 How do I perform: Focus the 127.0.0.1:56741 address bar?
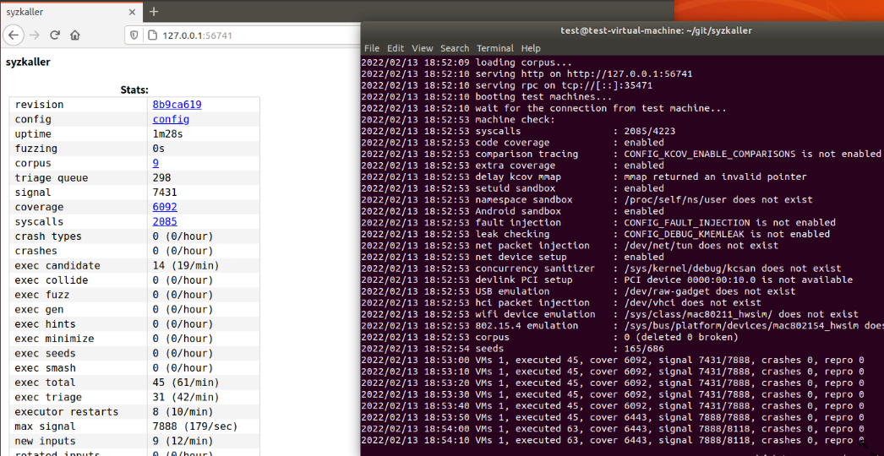click(x=243, y=35)
